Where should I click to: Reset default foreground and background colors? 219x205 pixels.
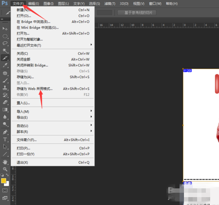click(x=2, y=175)
